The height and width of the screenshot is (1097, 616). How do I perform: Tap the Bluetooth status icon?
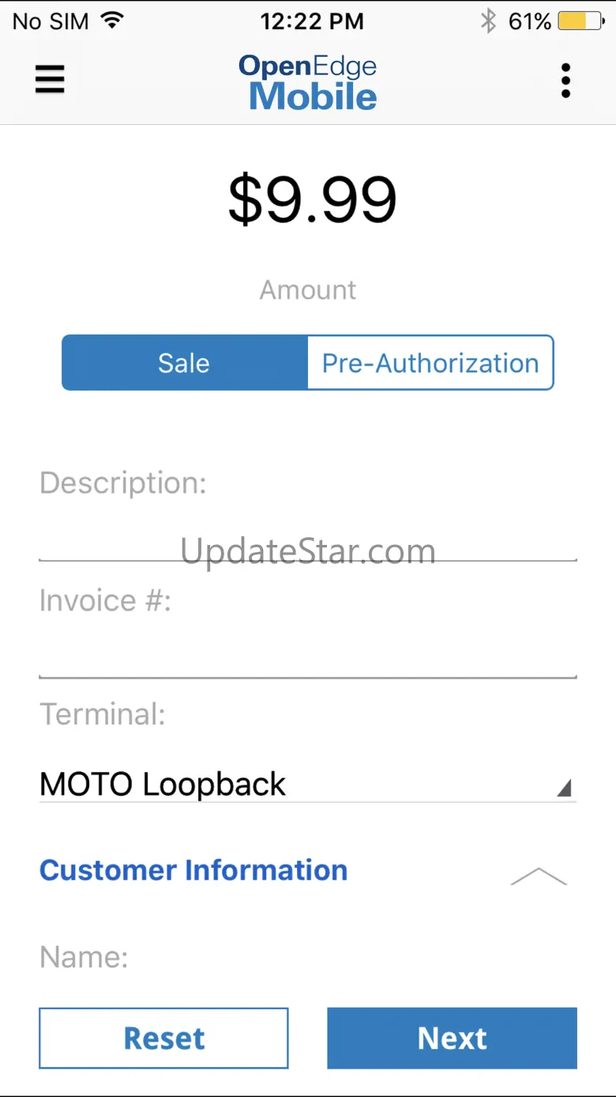[489, 21]
